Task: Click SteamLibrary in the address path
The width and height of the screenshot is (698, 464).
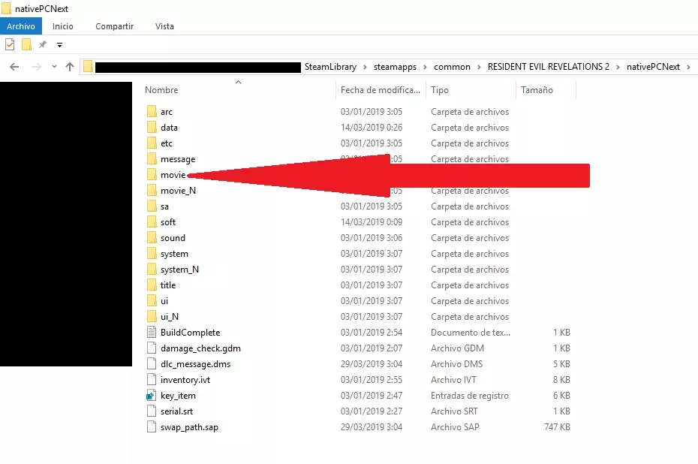Action: (x=330, y=67)
